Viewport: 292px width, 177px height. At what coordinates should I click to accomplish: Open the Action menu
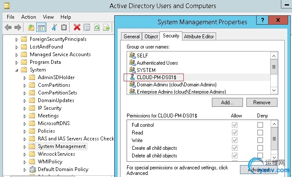[29, 17]
